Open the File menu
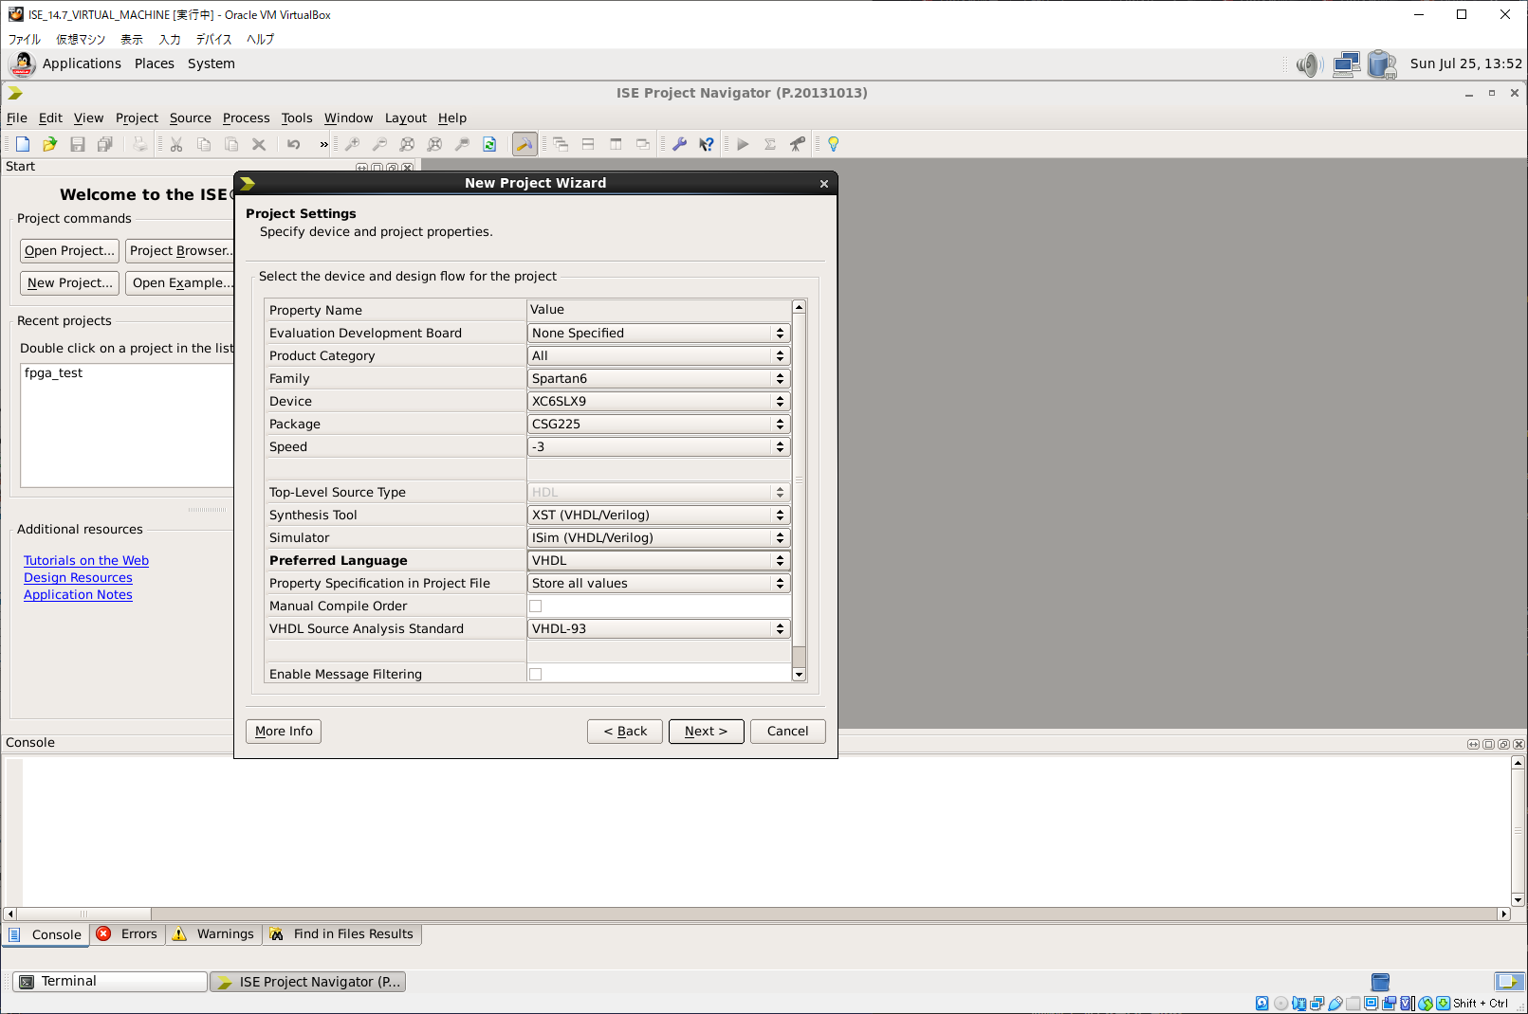Image resolution: width=1528 pixels, height=1014 pixels. (17, 118)
